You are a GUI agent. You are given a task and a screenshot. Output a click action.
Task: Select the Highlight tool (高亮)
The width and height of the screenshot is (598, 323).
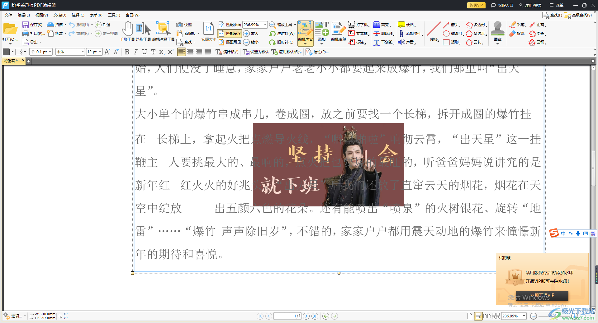pyautogui.click(x=382, y=25)
